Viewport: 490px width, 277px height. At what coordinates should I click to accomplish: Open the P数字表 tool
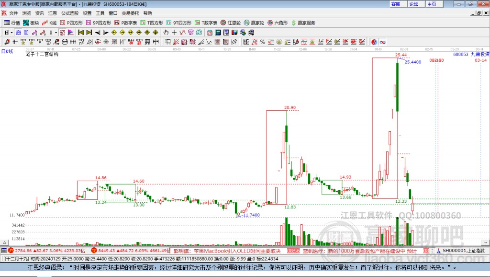[x=126, y=23]
